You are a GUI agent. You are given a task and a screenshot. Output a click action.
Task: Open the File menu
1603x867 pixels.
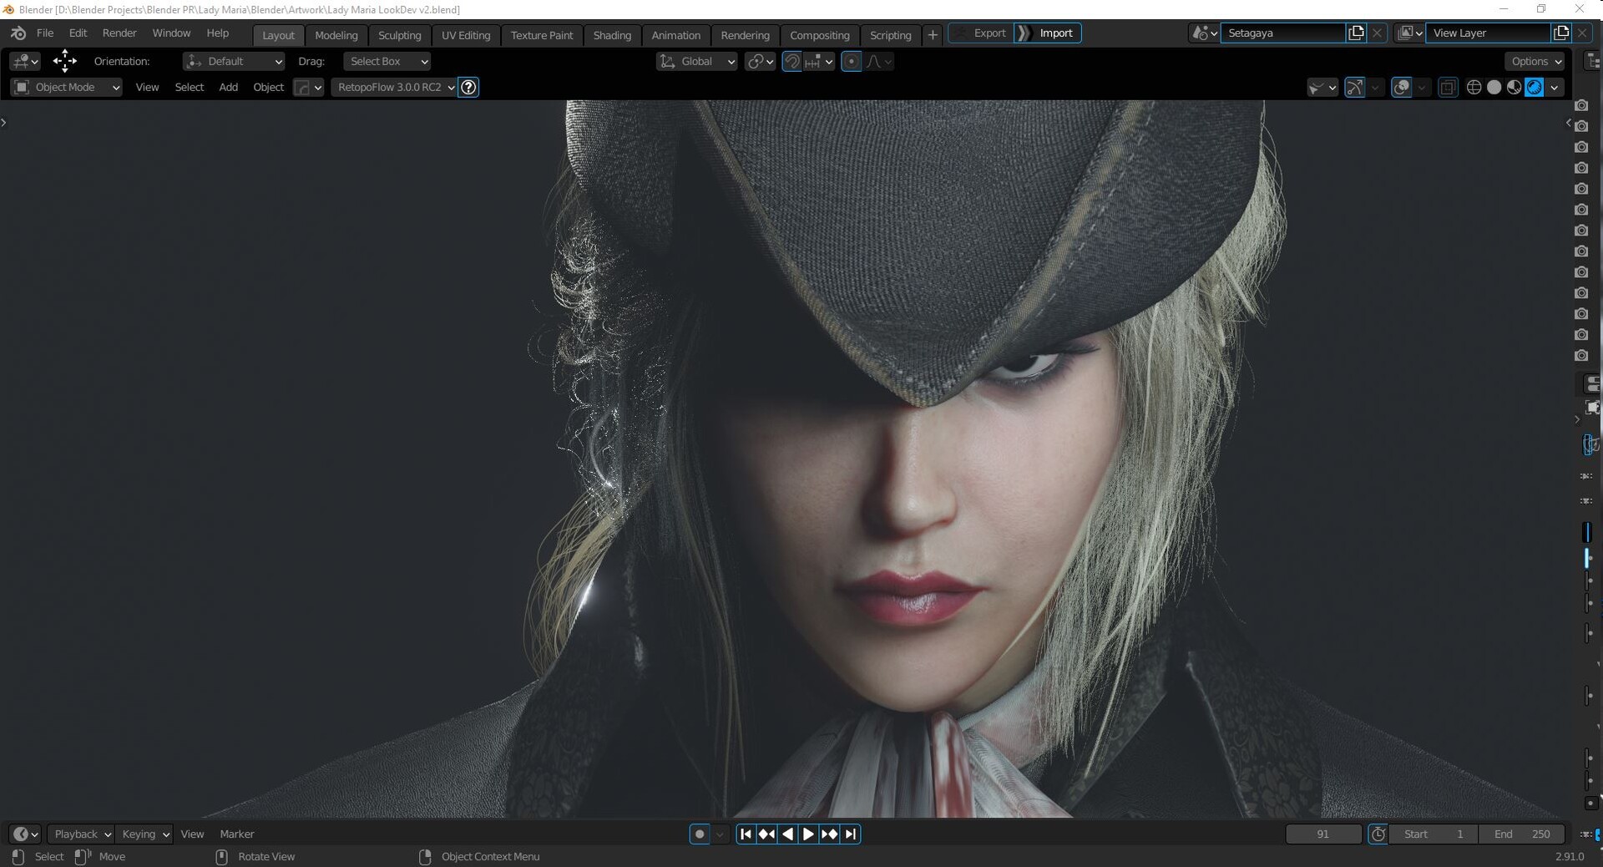click(x=45, y=33)
